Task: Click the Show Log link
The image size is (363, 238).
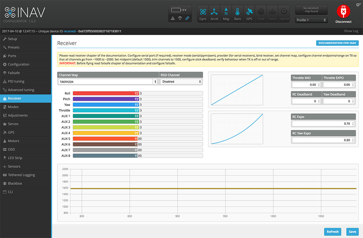Action: (x=351, y=31)
